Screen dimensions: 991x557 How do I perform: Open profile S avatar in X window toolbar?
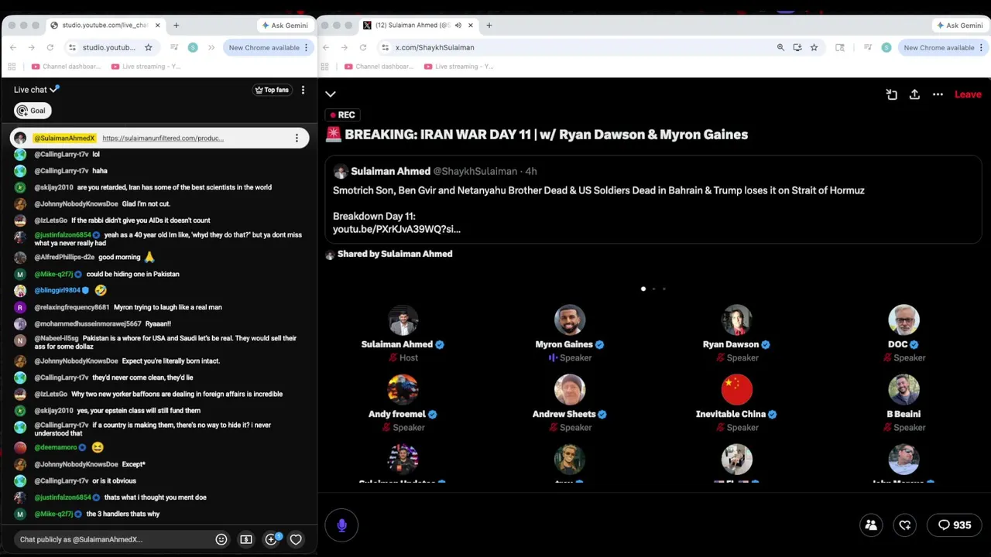point(886,47)
